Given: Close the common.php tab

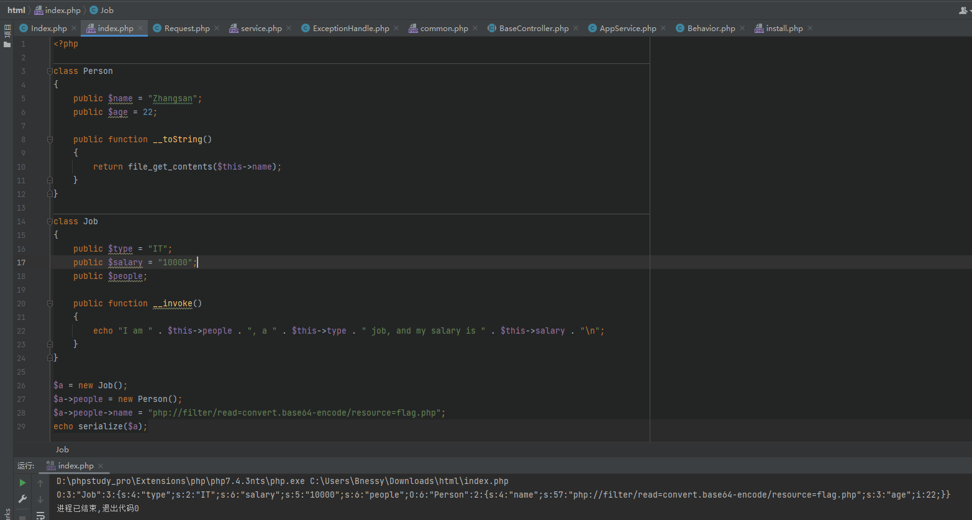Looking at the screenshot, I should pyautogui.click(x=475, y=28).
